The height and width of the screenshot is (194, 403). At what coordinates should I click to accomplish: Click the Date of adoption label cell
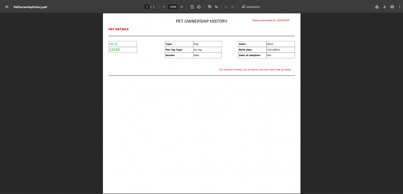pos(252,55)
